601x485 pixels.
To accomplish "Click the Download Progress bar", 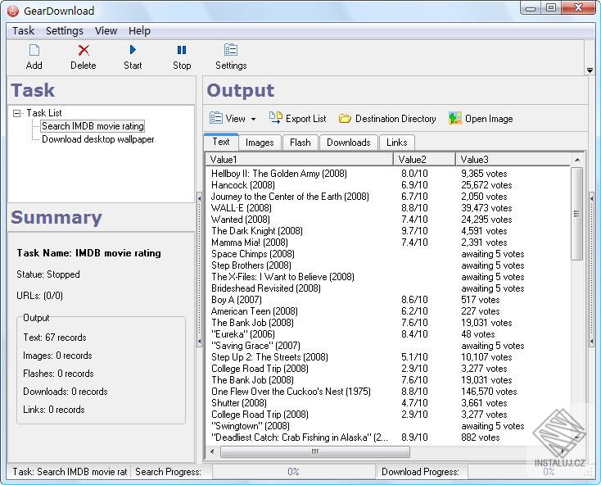I will pos(531,472).
